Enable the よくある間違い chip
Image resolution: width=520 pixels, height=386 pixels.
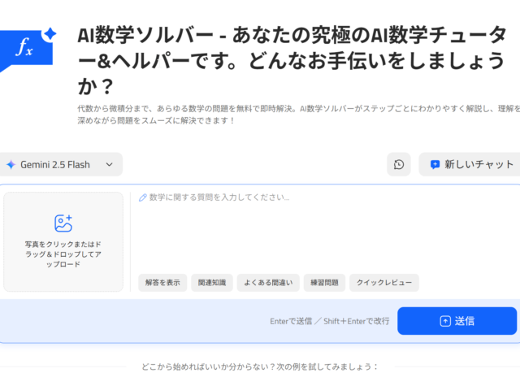pyautogui.click(x=268, y=283)
